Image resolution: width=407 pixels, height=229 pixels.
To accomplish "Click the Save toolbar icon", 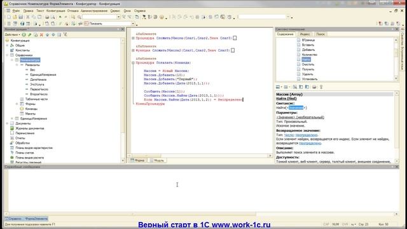I will (21, 17).
